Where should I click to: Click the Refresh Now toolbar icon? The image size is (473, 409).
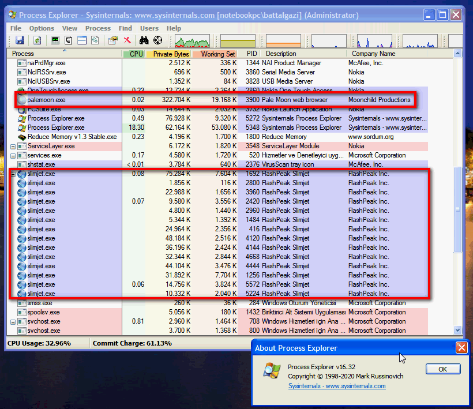[x=37, y=40]
